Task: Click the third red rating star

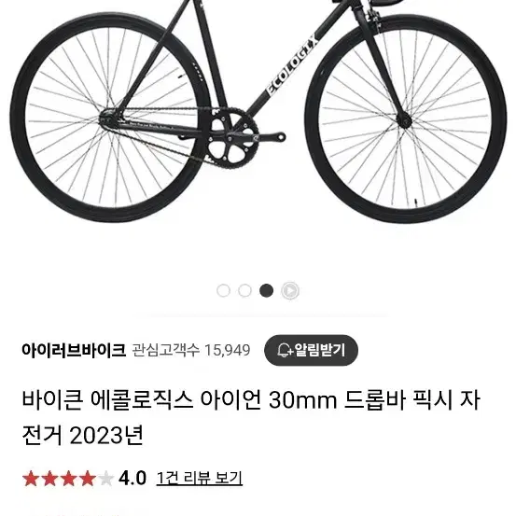Action: [x=69, y=478]
